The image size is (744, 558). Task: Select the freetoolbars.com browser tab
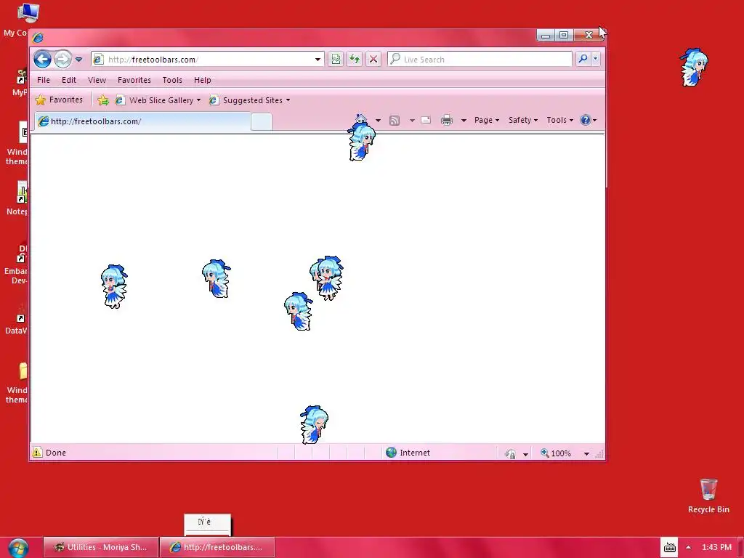tap(142, 121)
